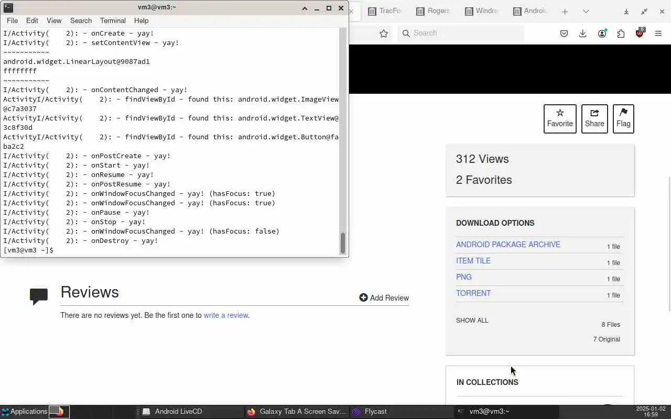Open the Firefox extensions puzzle icon
This screenshot has width=671, height=419.
point(621,34)
